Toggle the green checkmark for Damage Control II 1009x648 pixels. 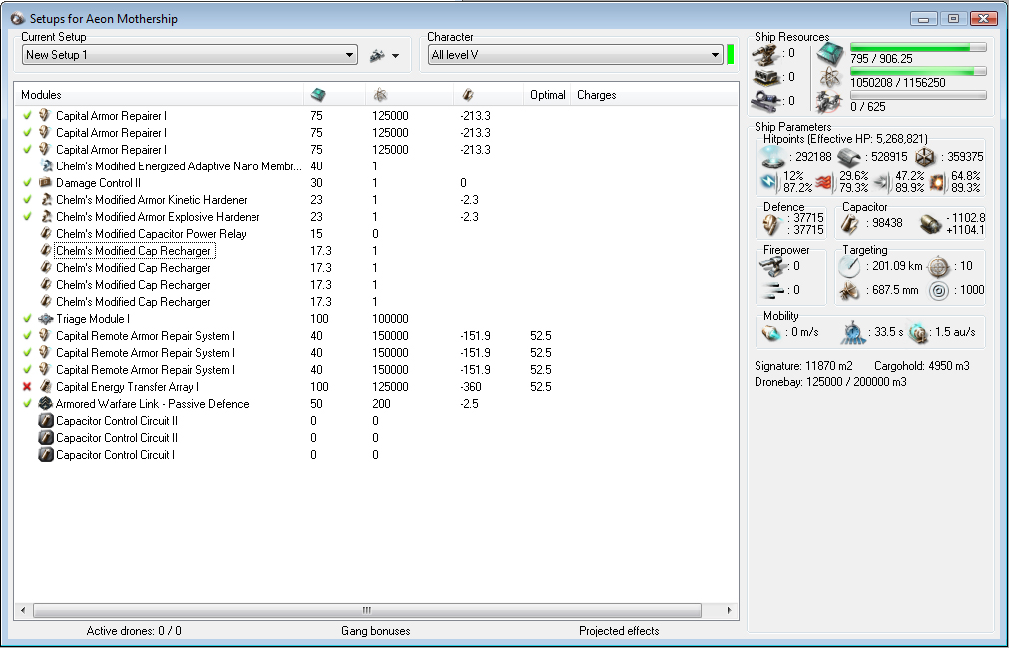28,183
